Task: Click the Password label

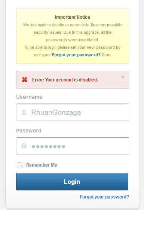Action: pos(29,131)
